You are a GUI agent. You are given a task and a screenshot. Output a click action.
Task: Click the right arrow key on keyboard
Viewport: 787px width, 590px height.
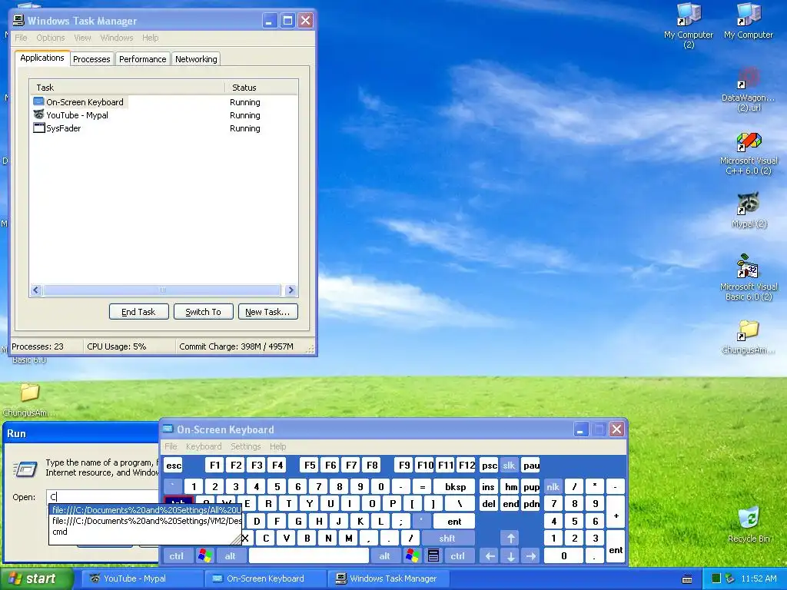coord(531,556)
